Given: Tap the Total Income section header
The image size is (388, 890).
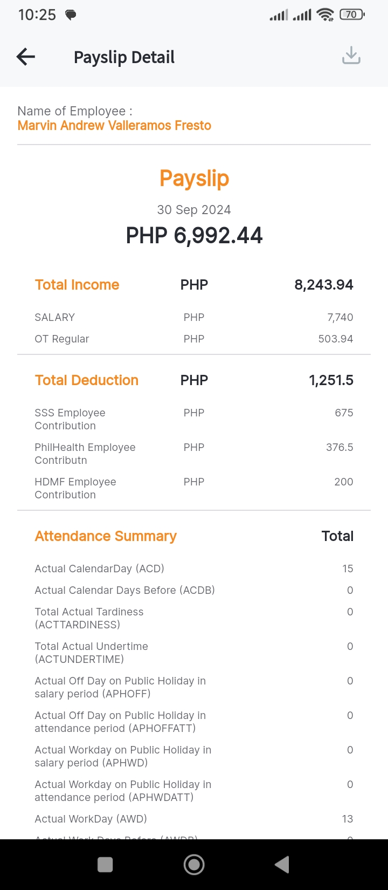Looking at the screenshot, I should click(77, 285).
